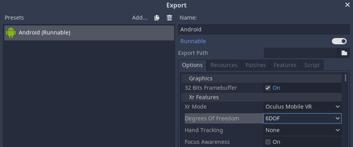Open the Script tab

(x=312, y=65)
